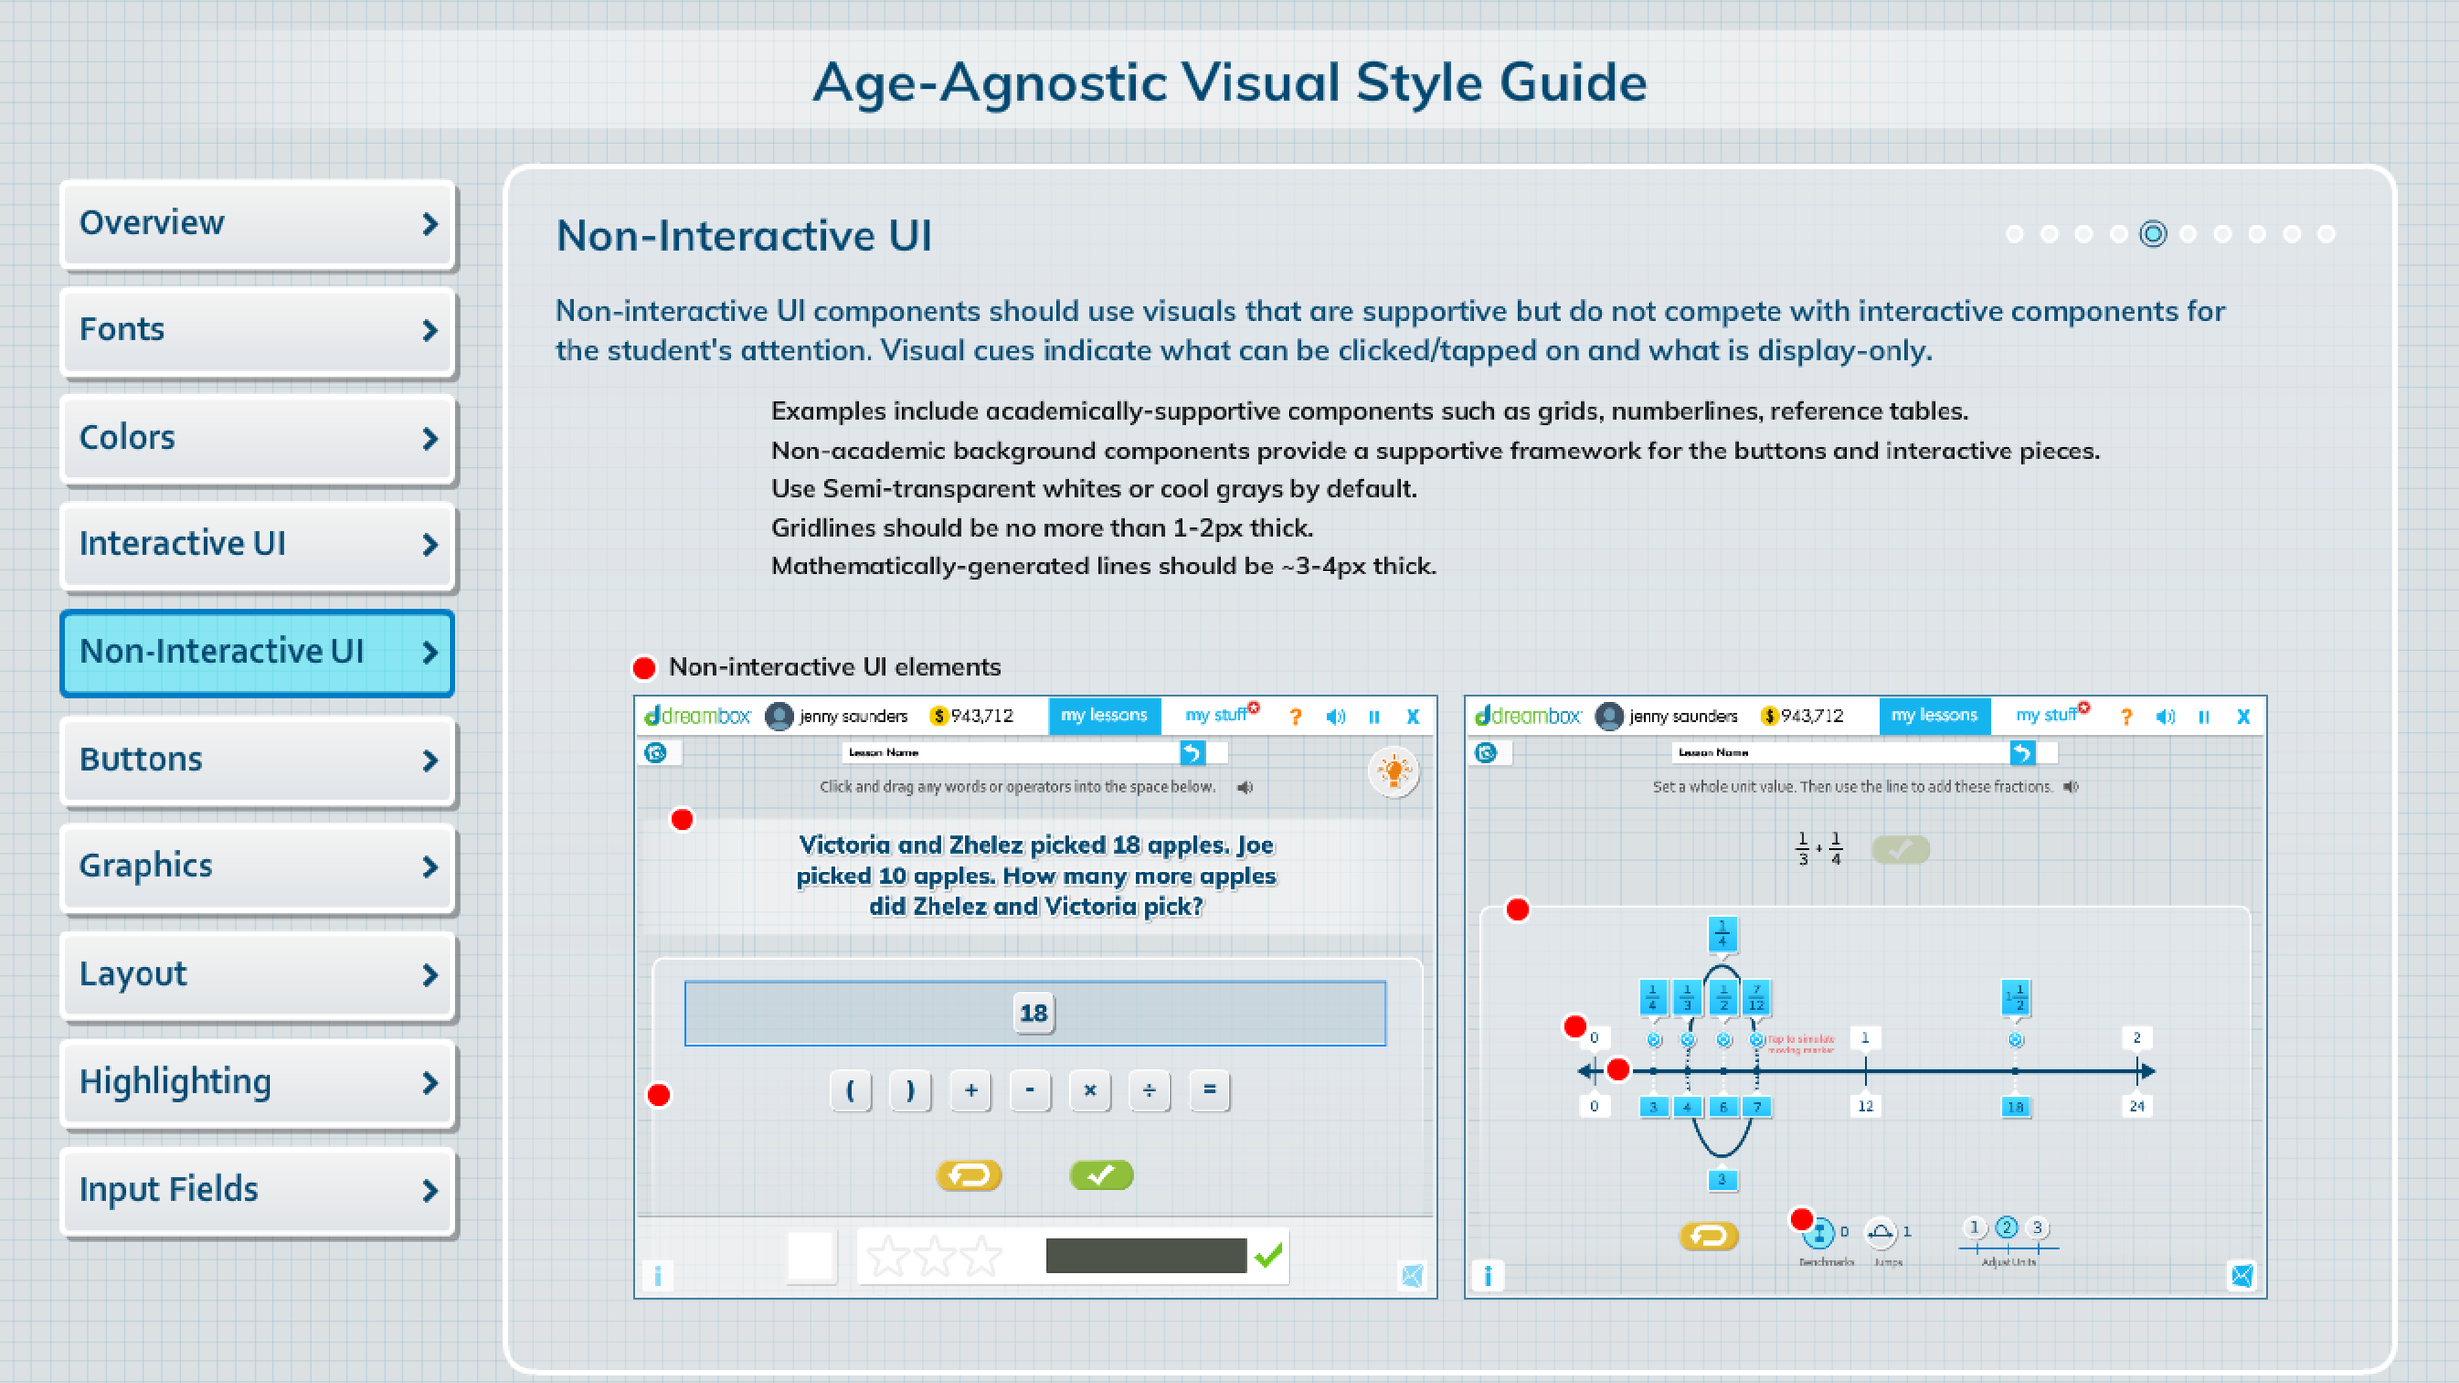Select the first pagination dot
This screenshot has width=2459, height=1383.
pos(2014,234)
